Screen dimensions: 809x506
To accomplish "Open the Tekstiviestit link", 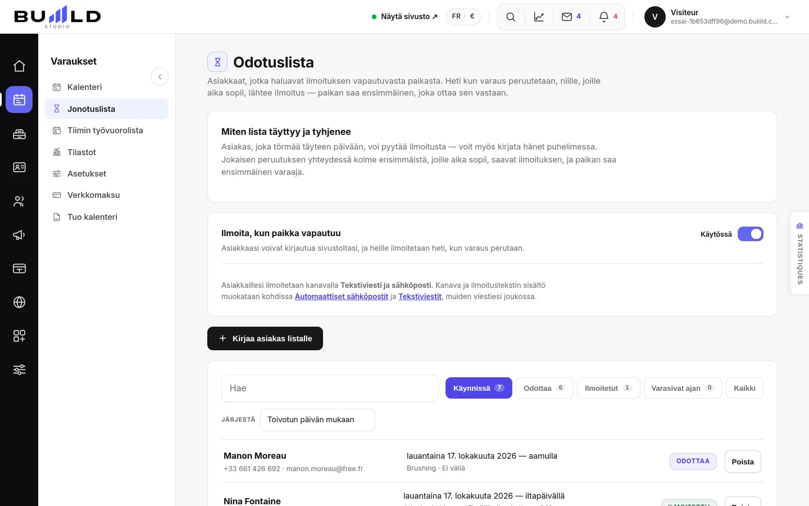I will [x=420, y=296].
